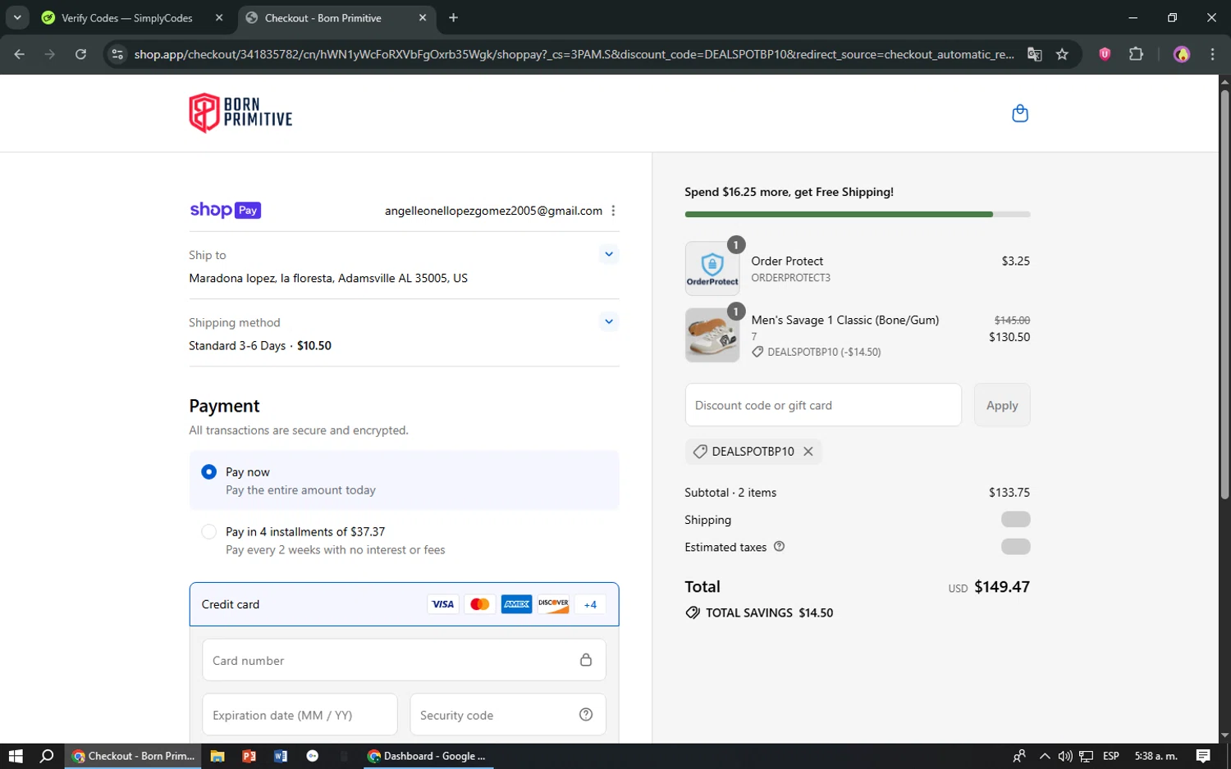Select the Pay now radio option
1231x769 pixels.
coord(209,471)
